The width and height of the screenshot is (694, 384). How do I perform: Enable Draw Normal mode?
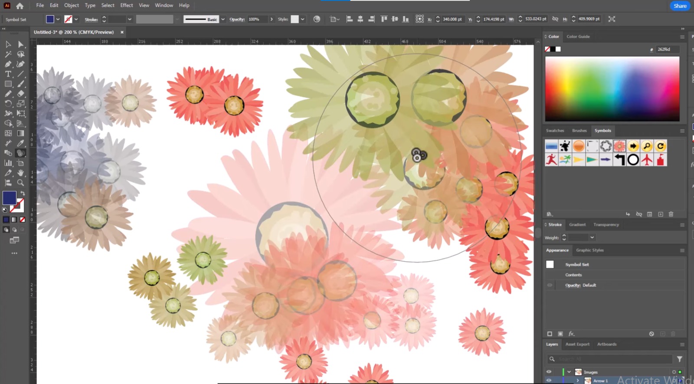[6, 230]
